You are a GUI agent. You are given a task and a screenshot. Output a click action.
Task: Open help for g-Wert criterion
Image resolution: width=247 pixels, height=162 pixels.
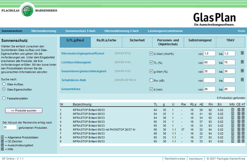tap(242, 71)
